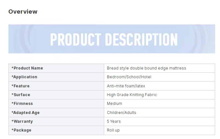
Task: Select the *Product Name label cell
Action: tap(56, 68)
